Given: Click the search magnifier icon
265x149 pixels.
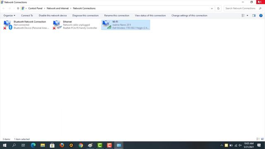Looking at the screenshot, I should tap(260, 8).
